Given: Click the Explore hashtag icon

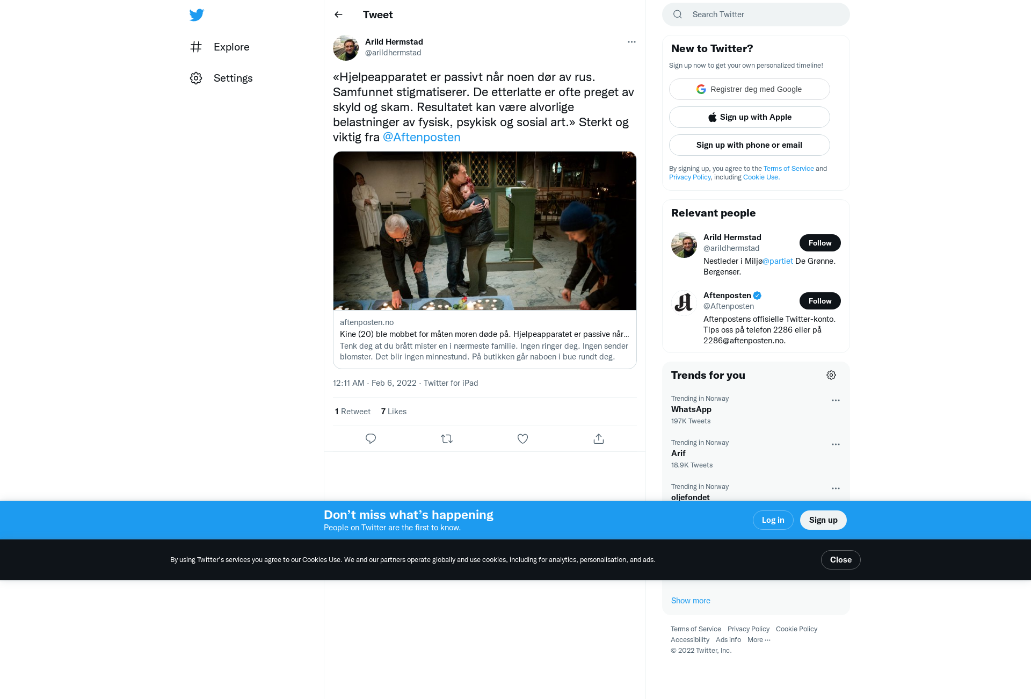Looking at the screenshot, I should pyautogui.click(x=196, y=47).
